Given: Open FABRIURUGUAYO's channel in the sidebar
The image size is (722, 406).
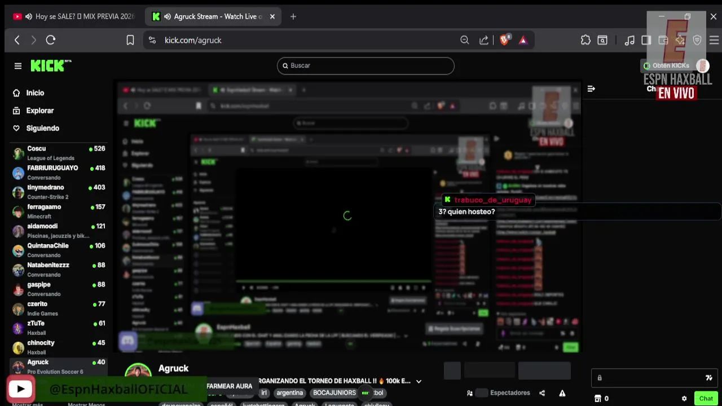Looking at the screenshot, I should pyautogui.click(x=59, y=173).
